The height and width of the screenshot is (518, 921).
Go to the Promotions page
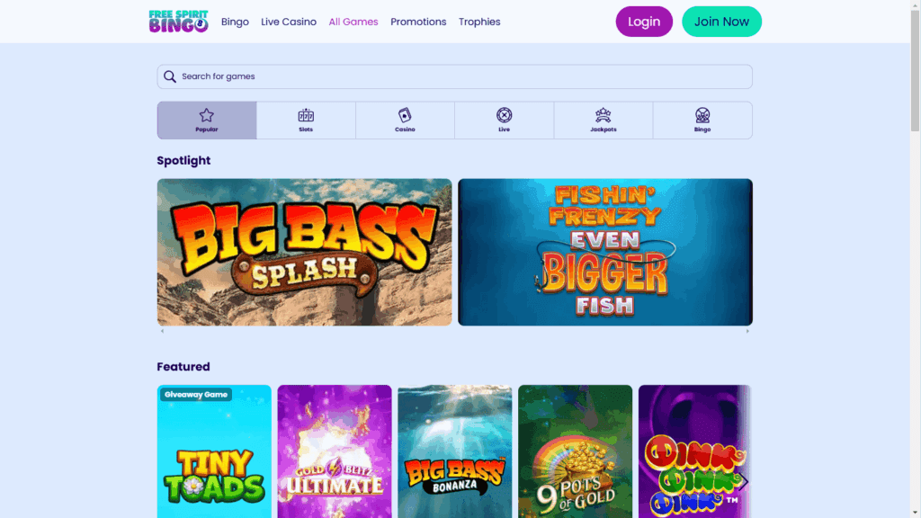(418, 22)
